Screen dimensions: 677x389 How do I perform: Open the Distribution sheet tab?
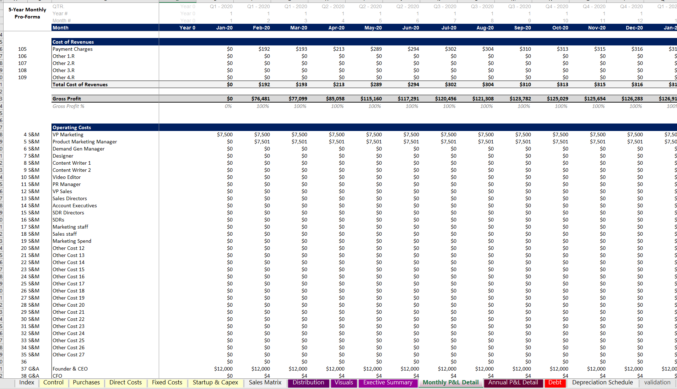pyautogui.click(x=308, y=383)
